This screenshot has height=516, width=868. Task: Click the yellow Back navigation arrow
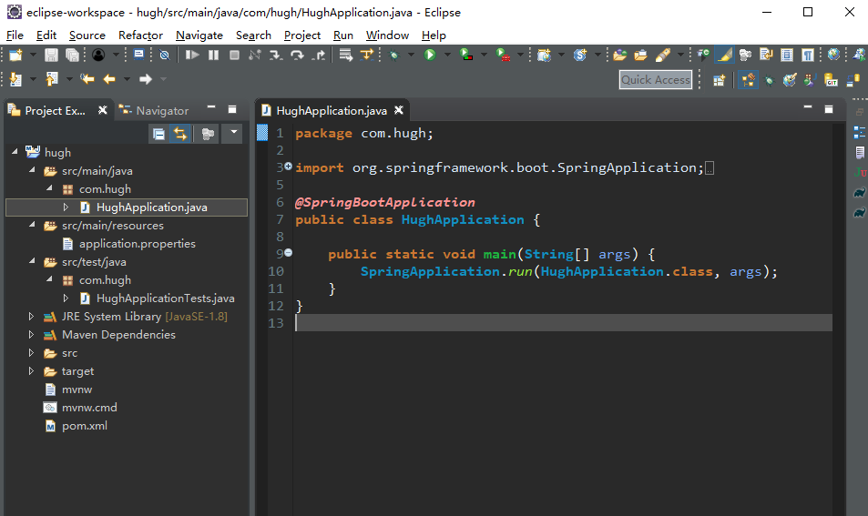coord(109,80)
